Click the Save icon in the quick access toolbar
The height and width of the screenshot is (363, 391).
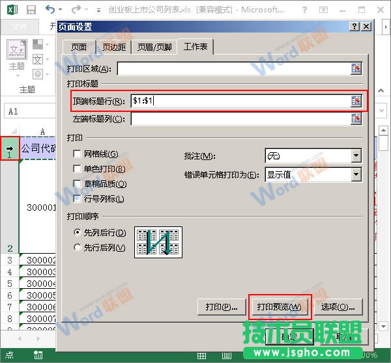pyautogui.click(x=31, y=10)
